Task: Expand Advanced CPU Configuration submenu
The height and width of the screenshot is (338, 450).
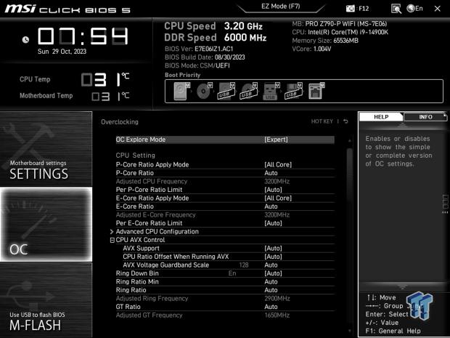Action: [222, 232]
